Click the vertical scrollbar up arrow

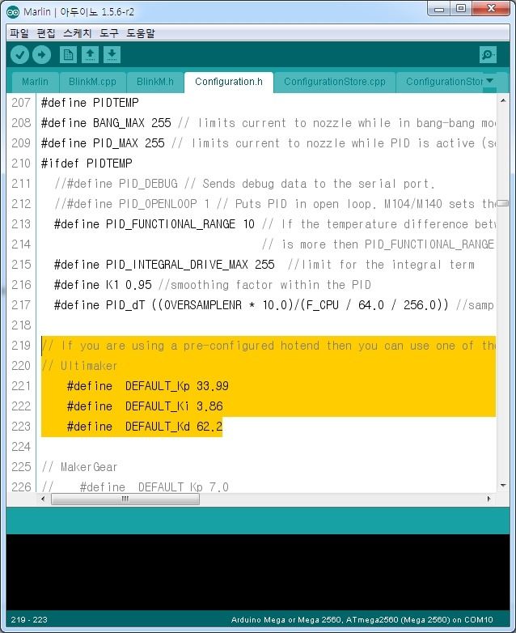click(503, 100)
